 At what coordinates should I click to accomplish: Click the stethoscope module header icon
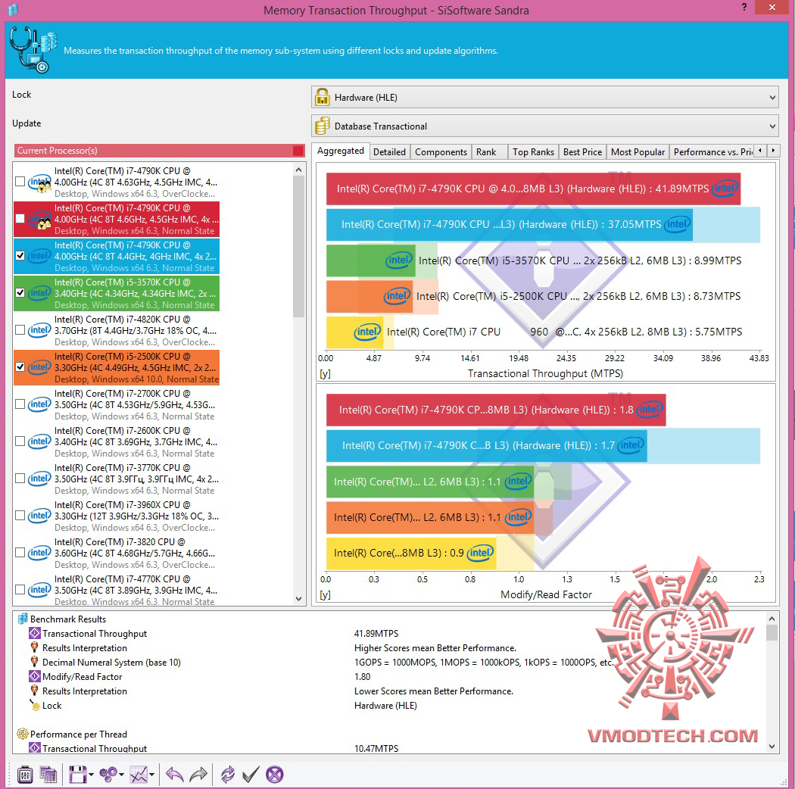point(33,50)
